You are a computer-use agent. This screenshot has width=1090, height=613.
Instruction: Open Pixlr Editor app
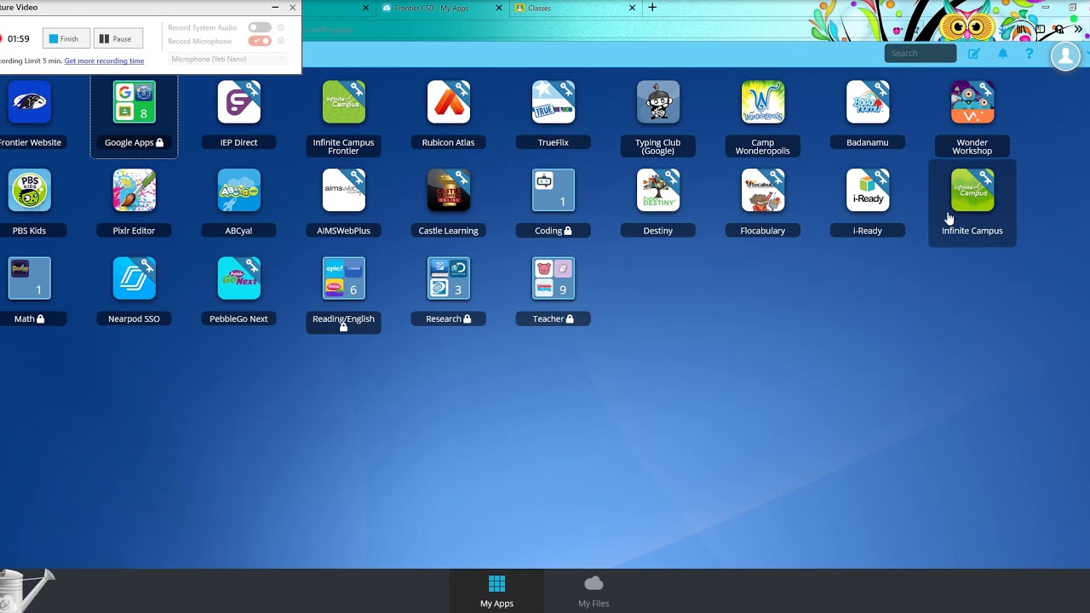135,190
